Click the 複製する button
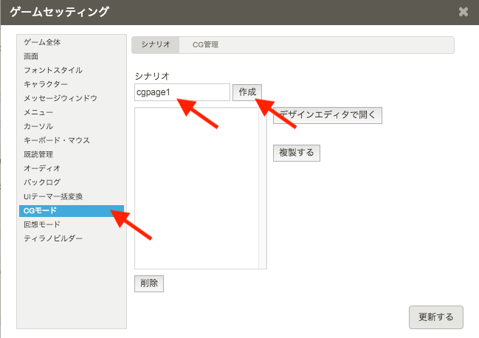The image size is (479, 338). pos(297,153)
